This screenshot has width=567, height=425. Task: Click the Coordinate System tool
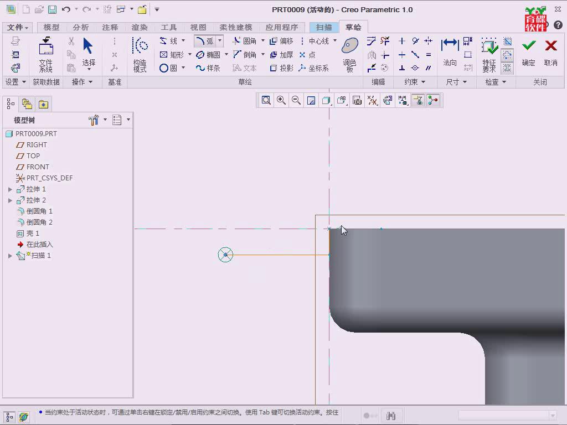[314, 68]
